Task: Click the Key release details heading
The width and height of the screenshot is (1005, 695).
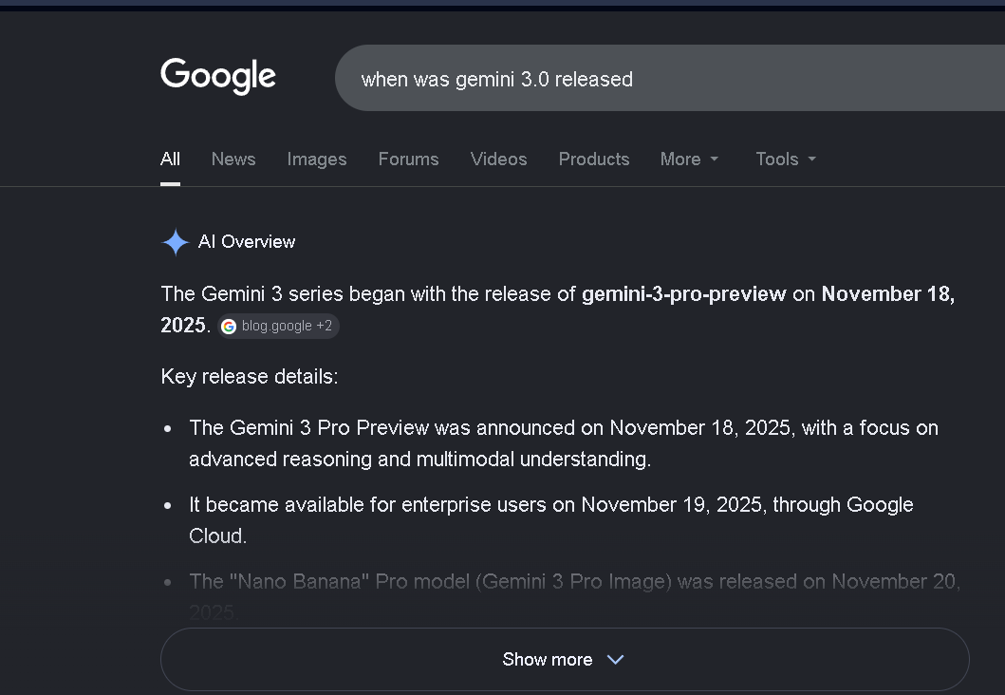Action: tap(250, 377)
